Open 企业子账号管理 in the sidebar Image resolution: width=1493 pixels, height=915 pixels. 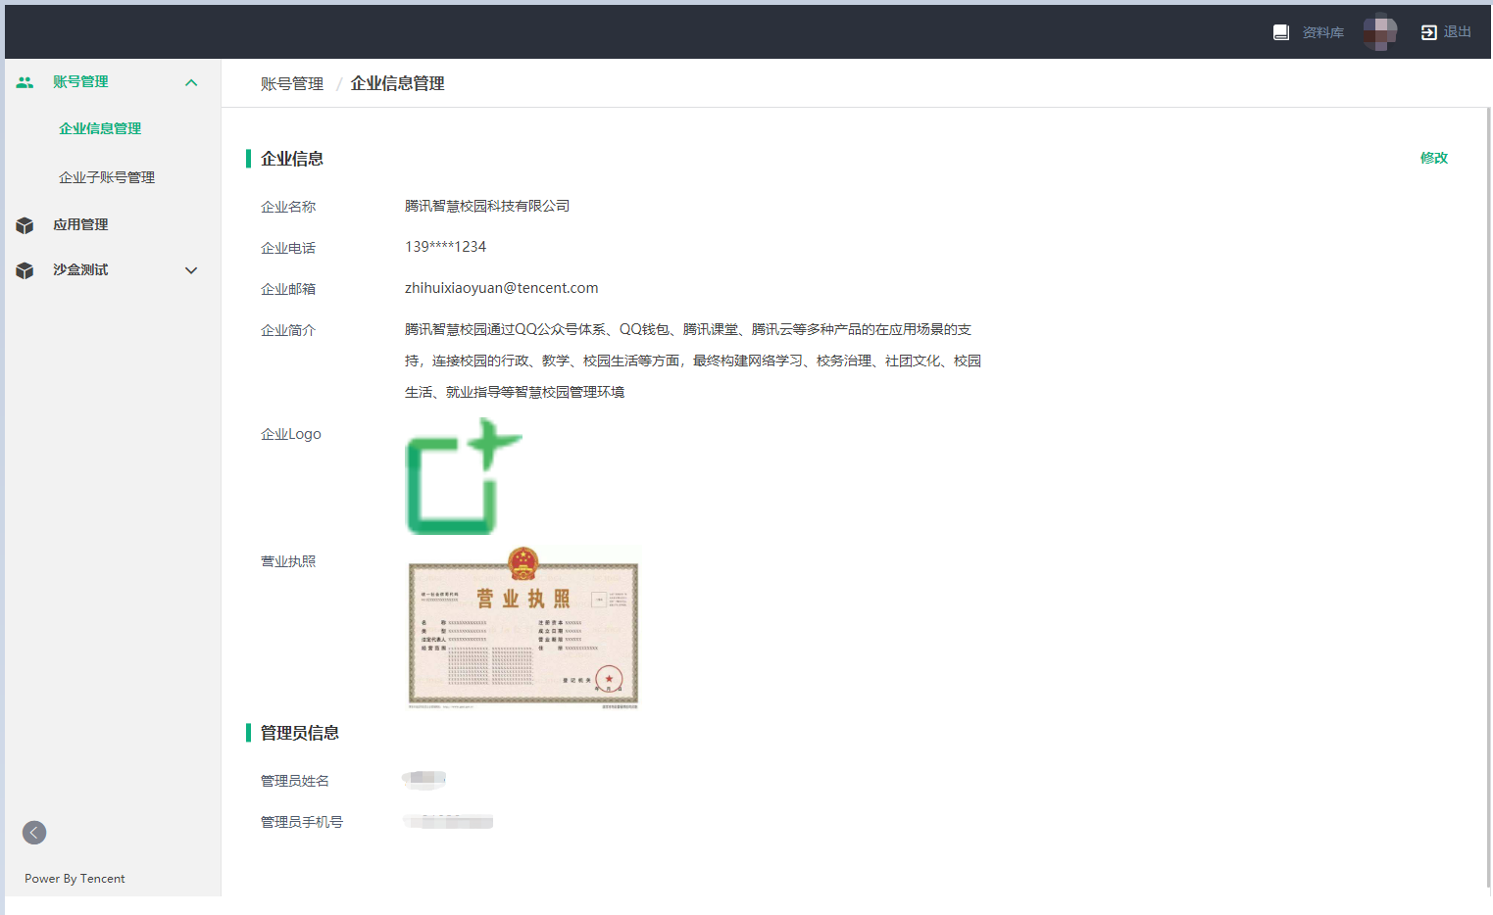(107, 177)
